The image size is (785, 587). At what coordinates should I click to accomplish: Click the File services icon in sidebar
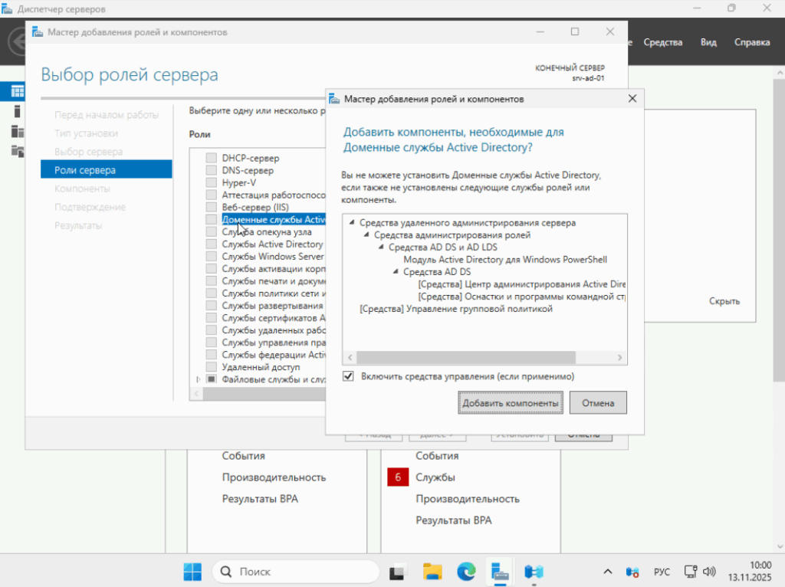(17, 151)
